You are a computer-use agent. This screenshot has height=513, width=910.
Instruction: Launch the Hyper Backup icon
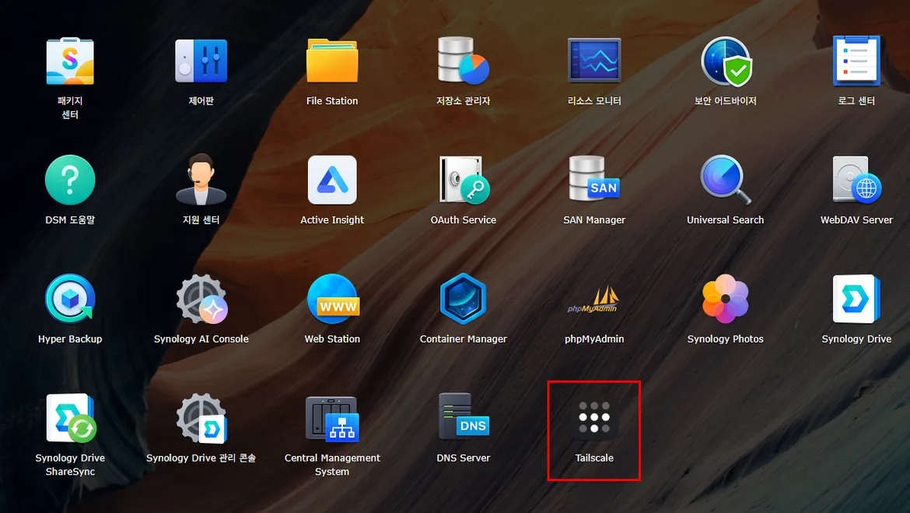tap(70, 299)
